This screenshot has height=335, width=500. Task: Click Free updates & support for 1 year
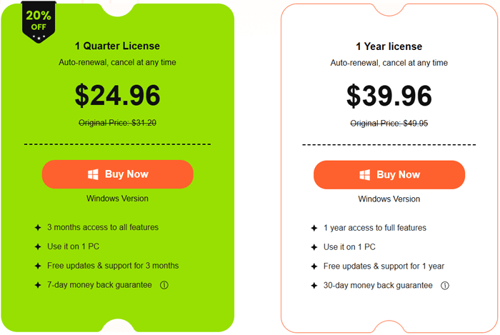[x=384, y=266]
